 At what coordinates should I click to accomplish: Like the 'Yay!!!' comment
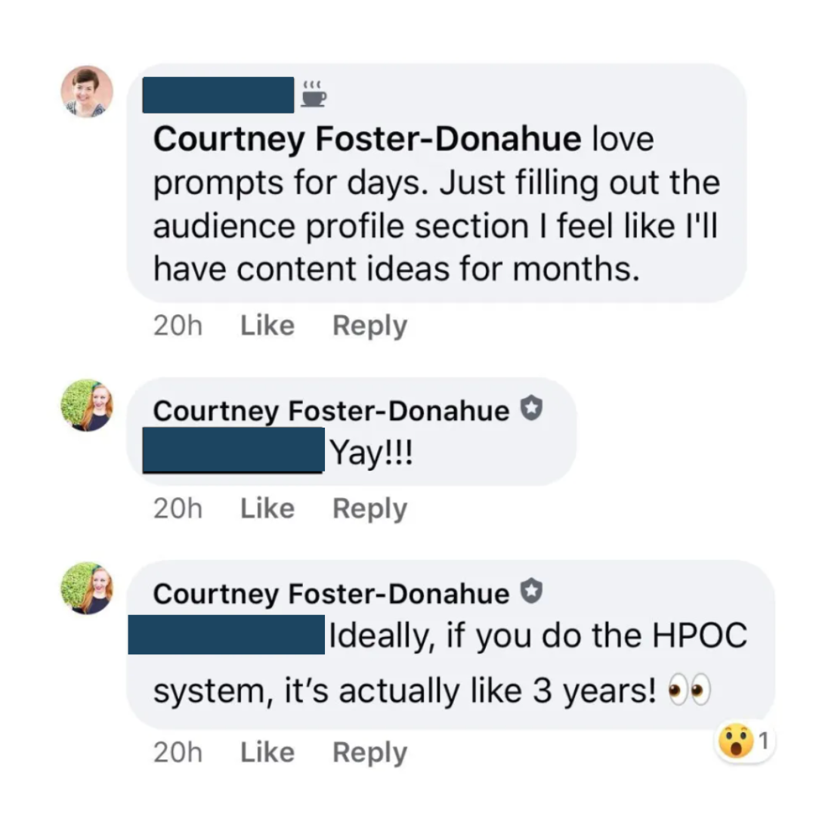coord(267,508)
